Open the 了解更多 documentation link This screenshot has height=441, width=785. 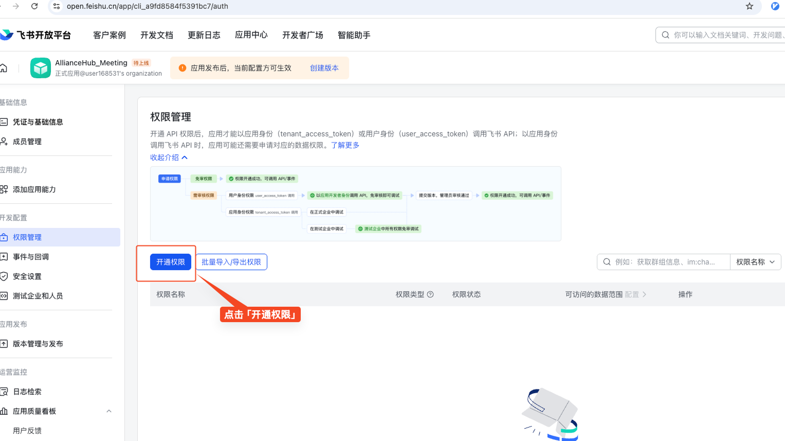click(346, 145)
